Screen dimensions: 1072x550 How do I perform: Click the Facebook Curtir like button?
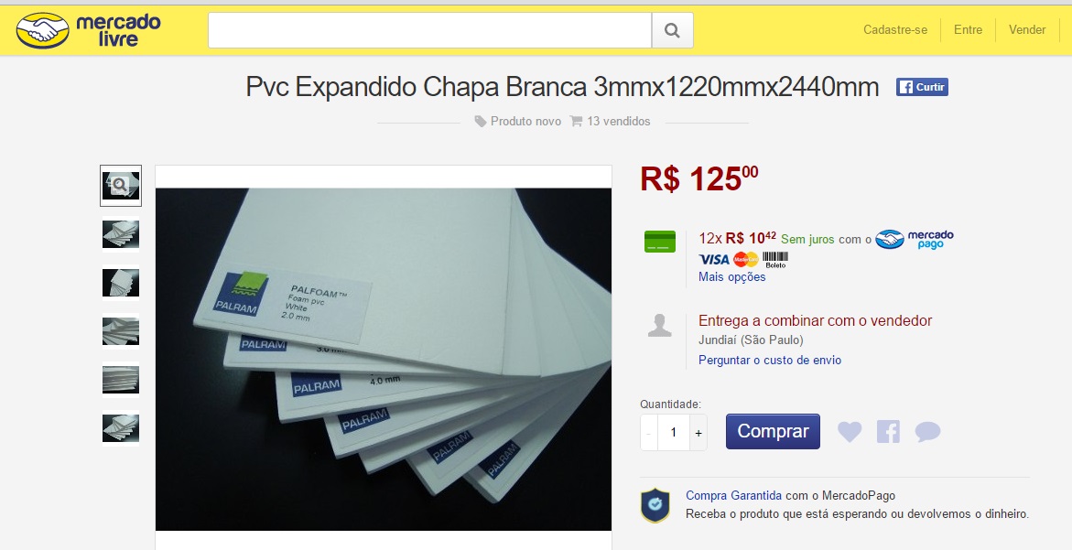tap(922, 87)
